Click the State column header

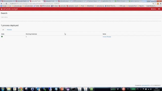pyautogui.click(x=3, y=34)
